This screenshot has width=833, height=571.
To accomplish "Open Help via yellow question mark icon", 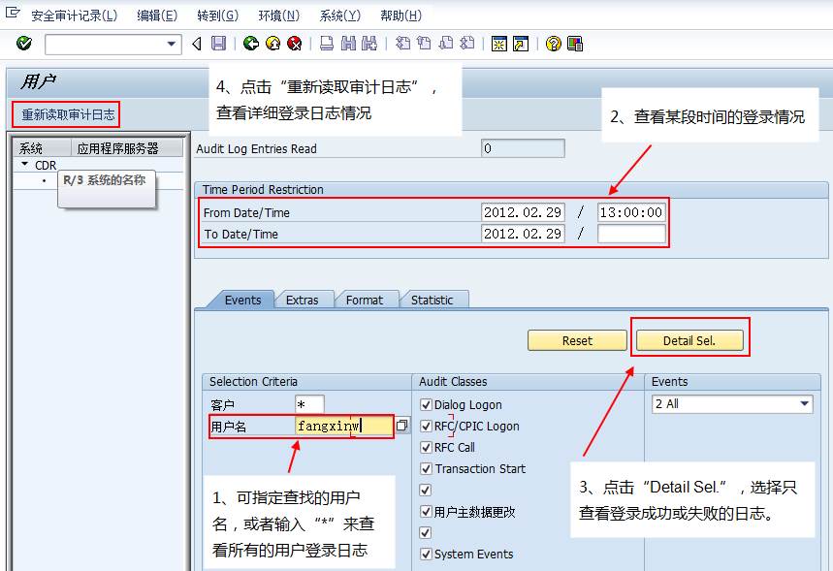I will [554, 44].
